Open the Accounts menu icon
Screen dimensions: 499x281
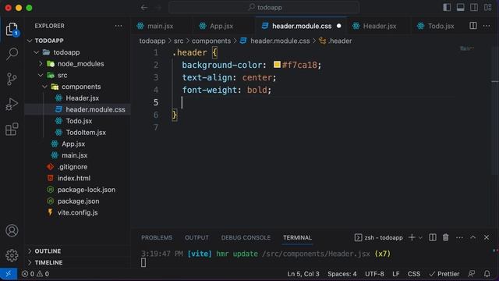point(12,231)
